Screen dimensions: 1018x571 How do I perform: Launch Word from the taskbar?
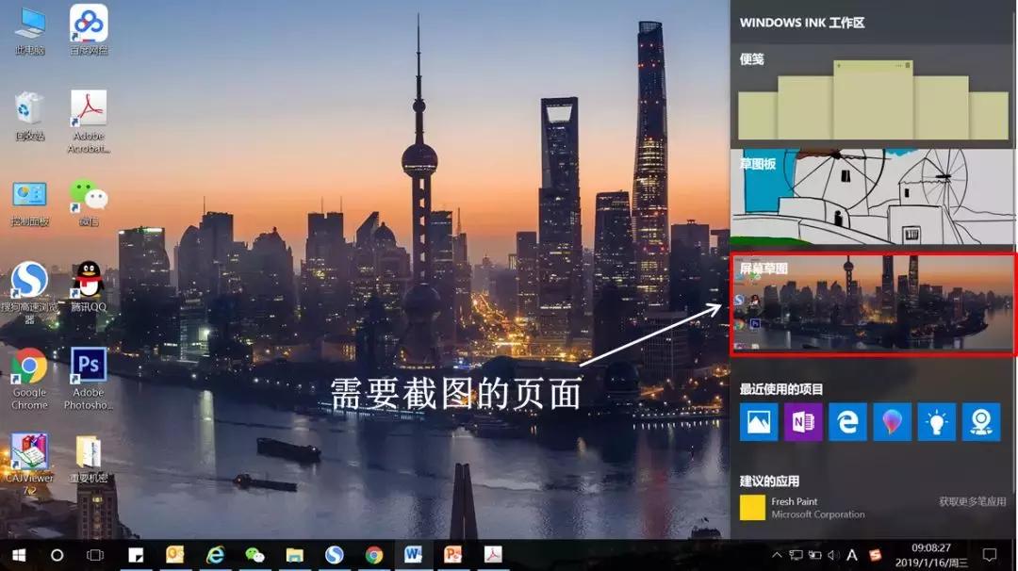click(x=412, y=556)
